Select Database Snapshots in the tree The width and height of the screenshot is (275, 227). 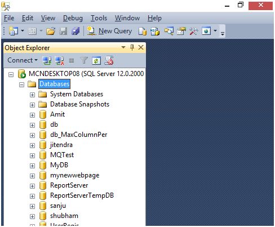pyautogui.click(x=79, y=104)
